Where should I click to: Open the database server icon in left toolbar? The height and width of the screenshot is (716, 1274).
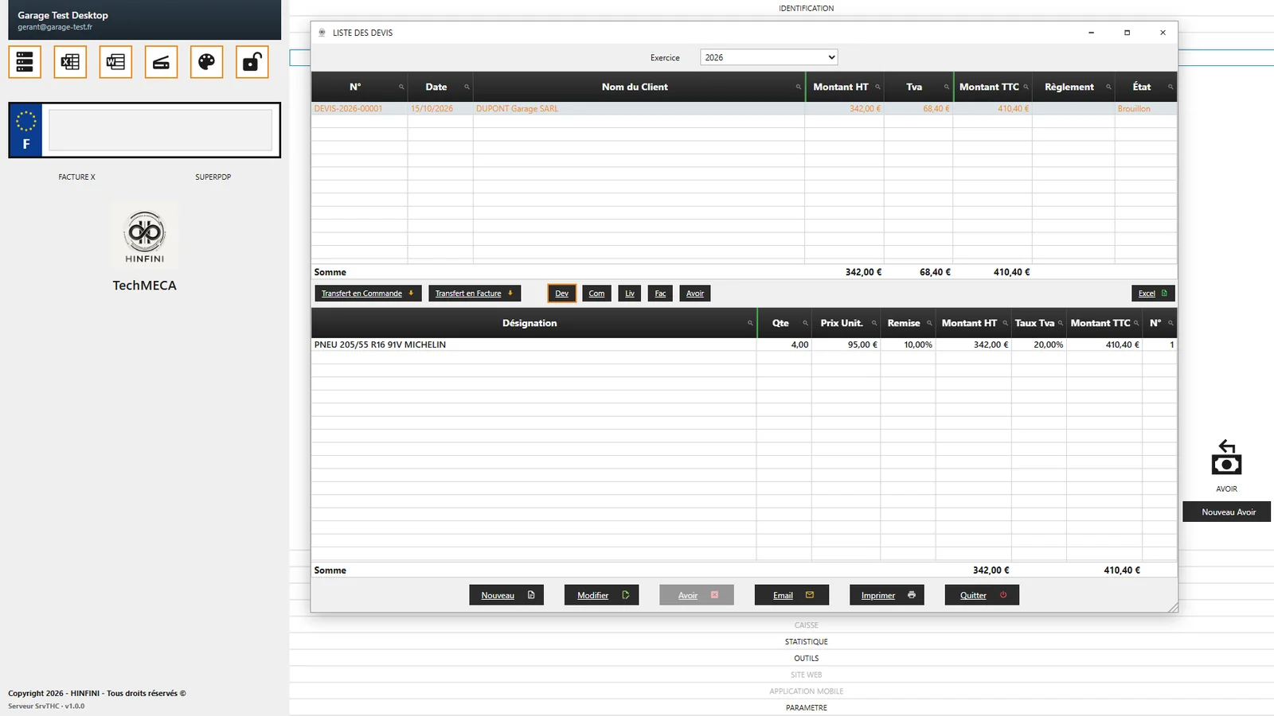[x=25, y=62]
